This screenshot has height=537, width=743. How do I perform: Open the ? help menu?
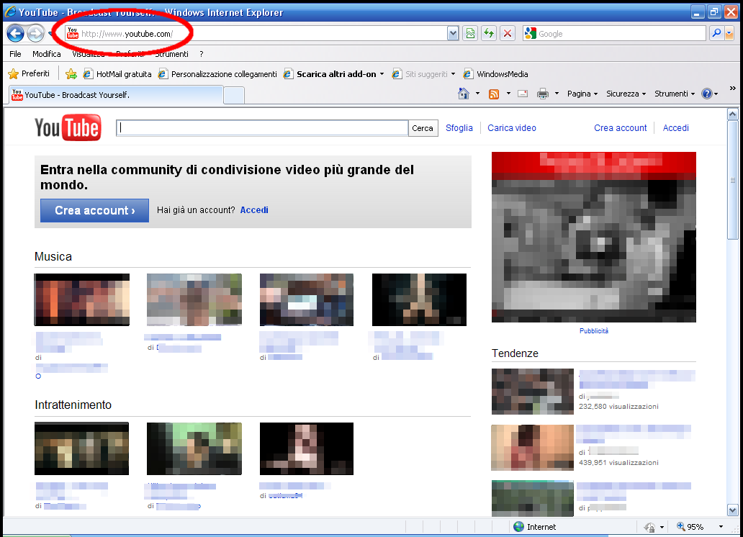pyautogui.click(x=202, y=54)
